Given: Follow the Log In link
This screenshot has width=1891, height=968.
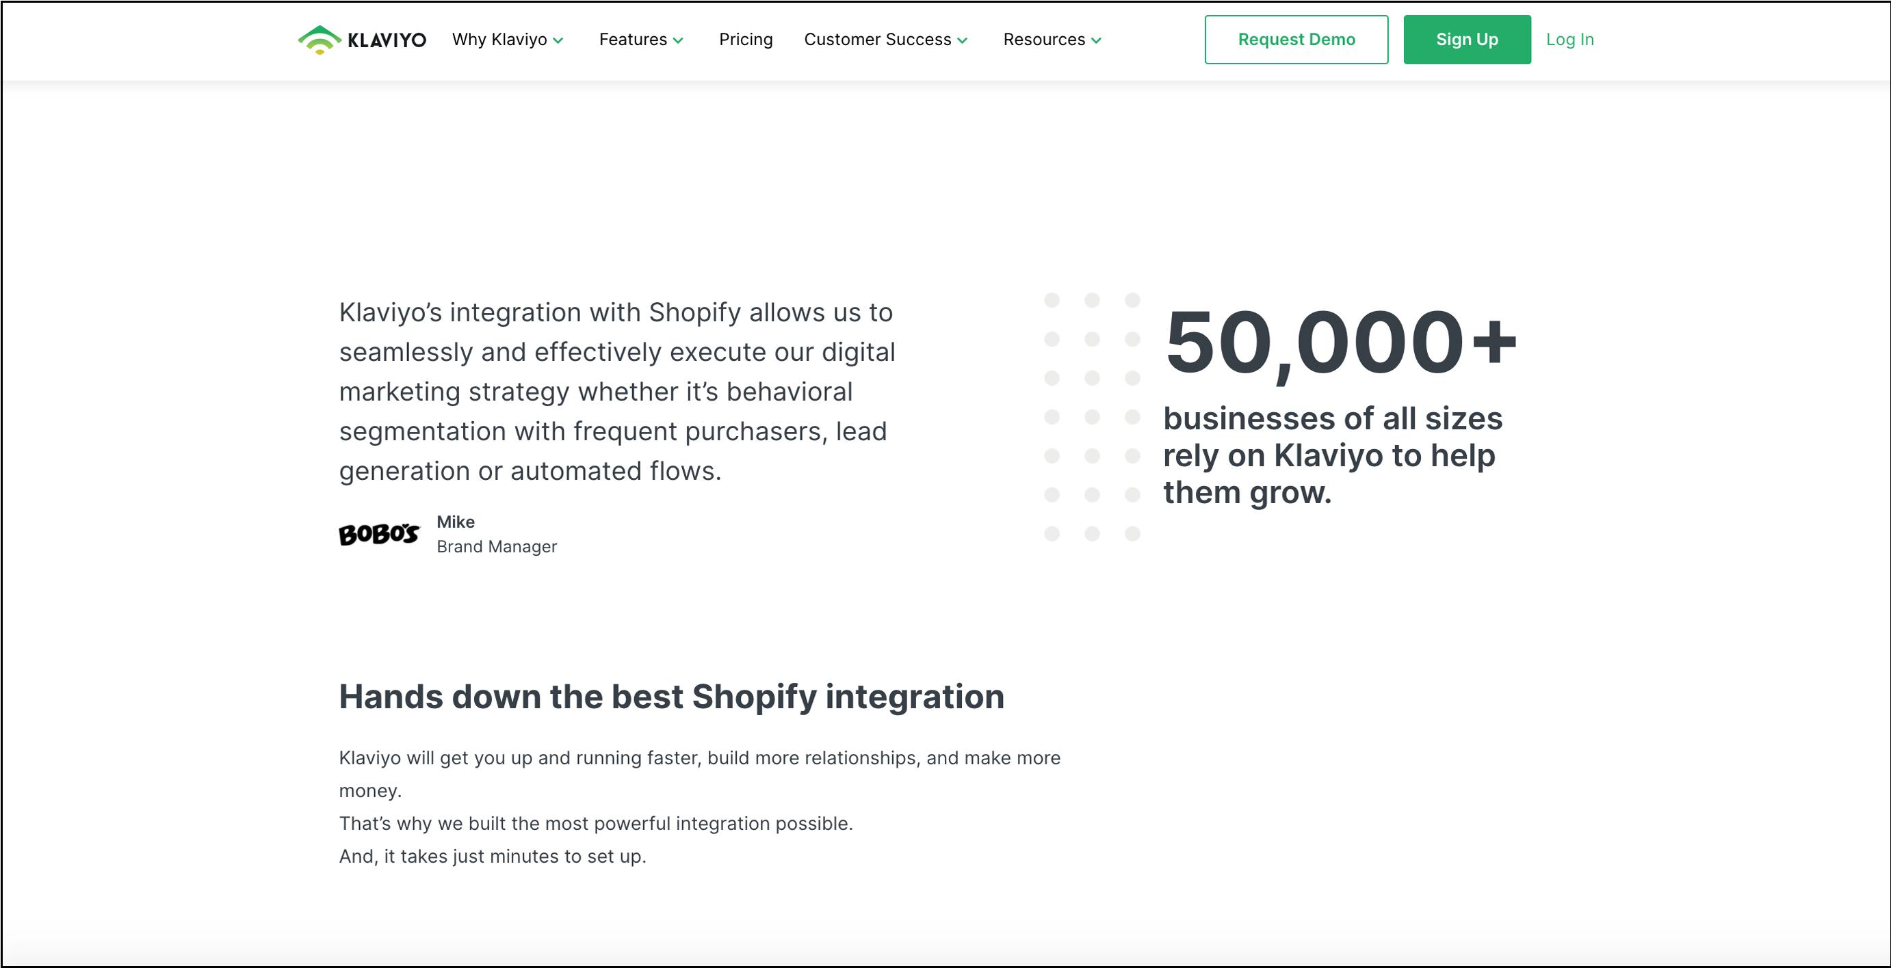Looking at the screenshot, I should [x=1570, y=40].
